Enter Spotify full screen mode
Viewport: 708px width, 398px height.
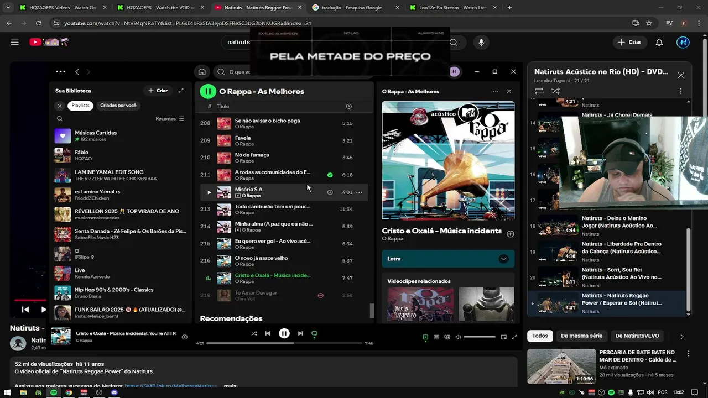[x=514, y=337]
